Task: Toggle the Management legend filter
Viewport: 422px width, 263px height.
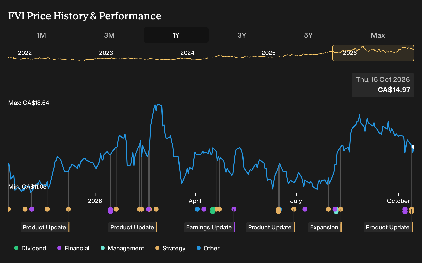Action: 122,248
